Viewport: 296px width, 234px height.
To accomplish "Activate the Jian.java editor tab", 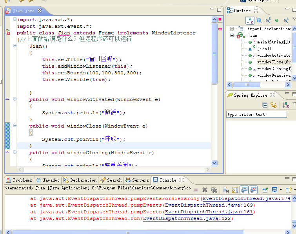I will (x=24, y=11).
